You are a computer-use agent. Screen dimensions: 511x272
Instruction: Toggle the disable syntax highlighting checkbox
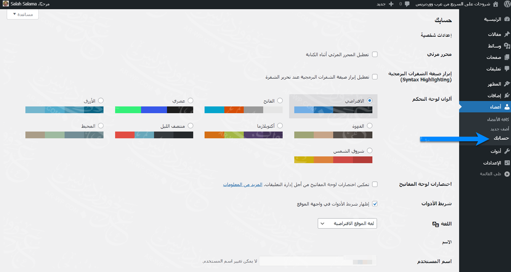pyautogui.click(x=375, y=77)
